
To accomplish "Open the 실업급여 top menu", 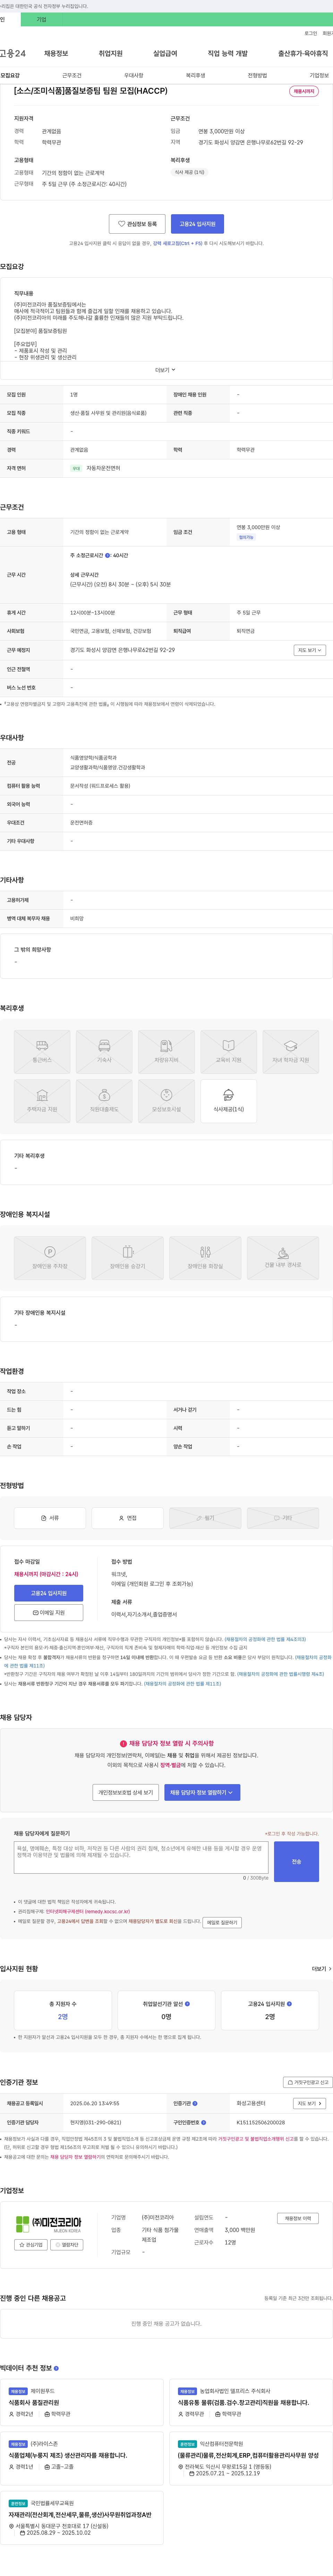I will pos(165,53).
